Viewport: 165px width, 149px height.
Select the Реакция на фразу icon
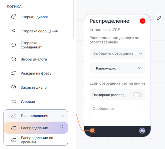(x=14, y=73)
